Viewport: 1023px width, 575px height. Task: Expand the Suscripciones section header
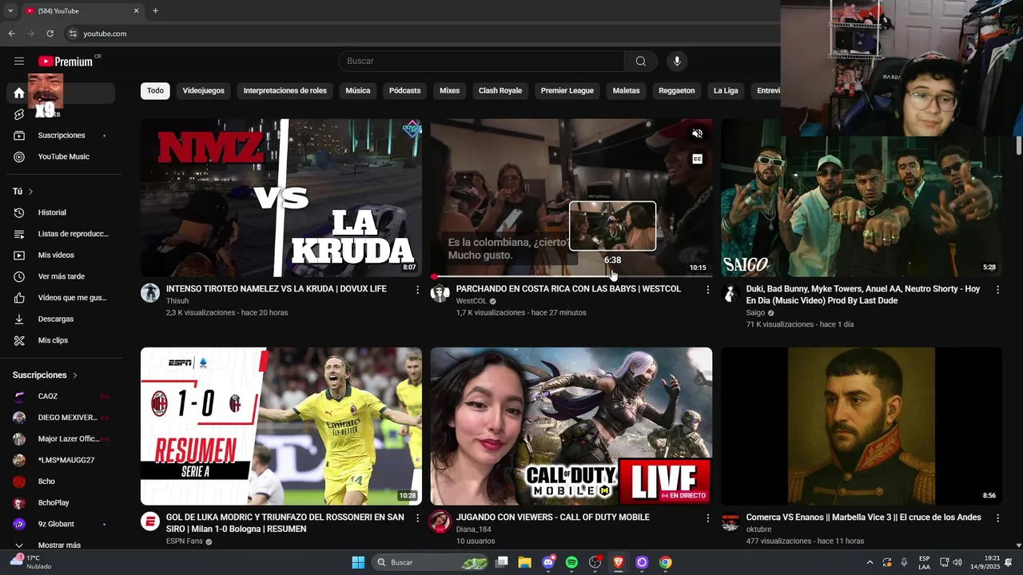click(x=46, y=375)
